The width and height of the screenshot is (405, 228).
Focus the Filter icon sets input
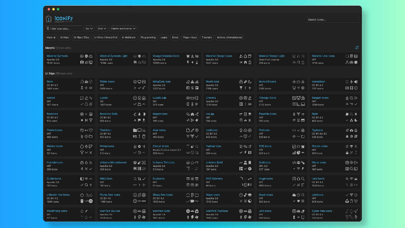[x=63, y=28]
